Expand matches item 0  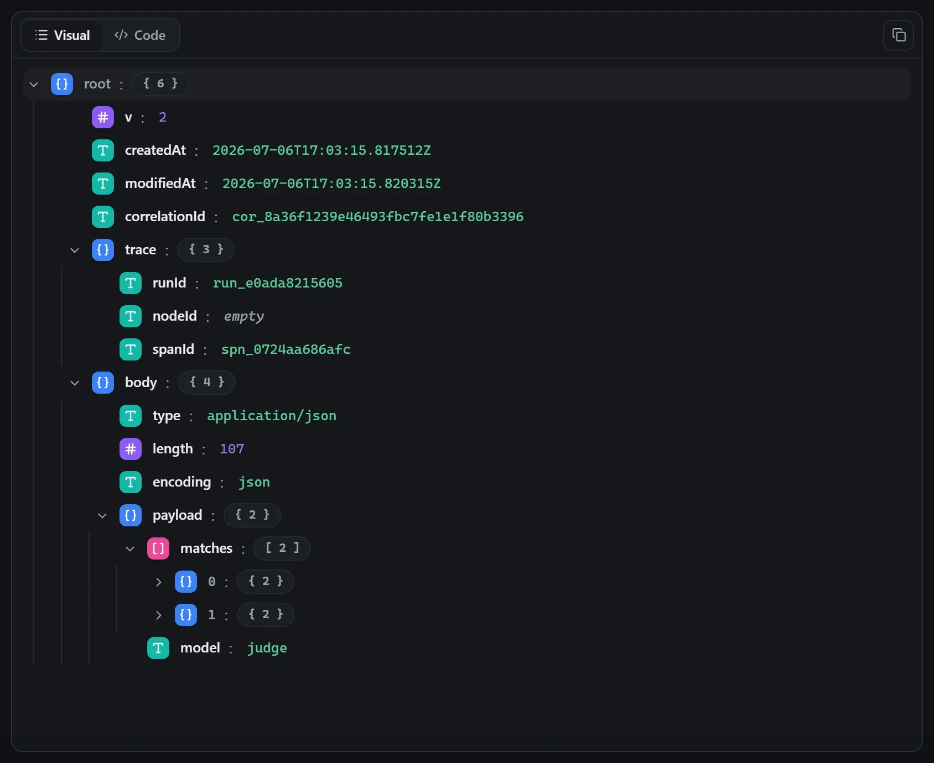tap(158, 582)
